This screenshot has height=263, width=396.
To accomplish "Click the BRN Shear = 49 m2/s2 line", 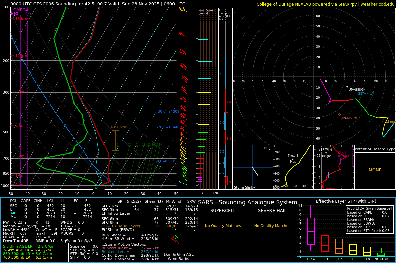I will [130, 235].
